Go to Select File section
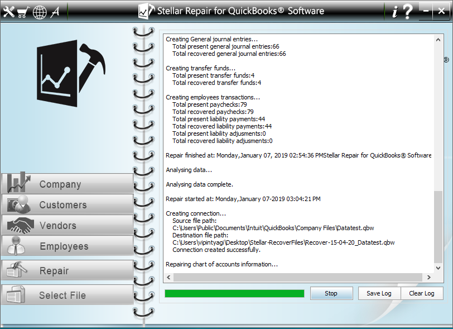Screen dimensions: 453x329 [68, 295]
